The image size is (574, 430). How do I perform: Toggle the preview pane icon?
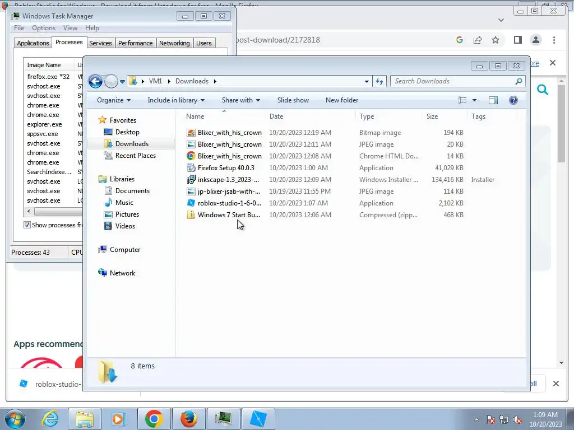click(493, 100)
